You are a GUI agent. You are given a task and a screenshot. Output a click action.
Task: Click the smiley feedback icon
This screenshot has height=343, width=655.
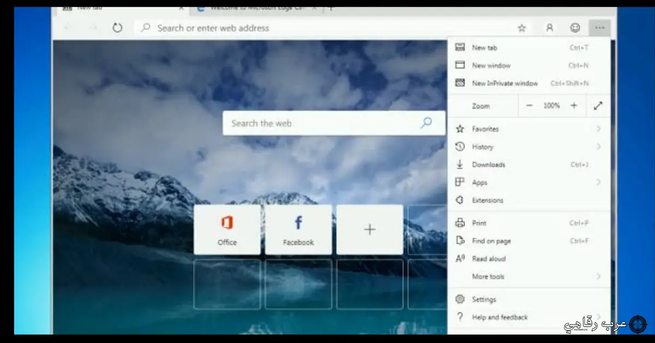coord(575,28)
